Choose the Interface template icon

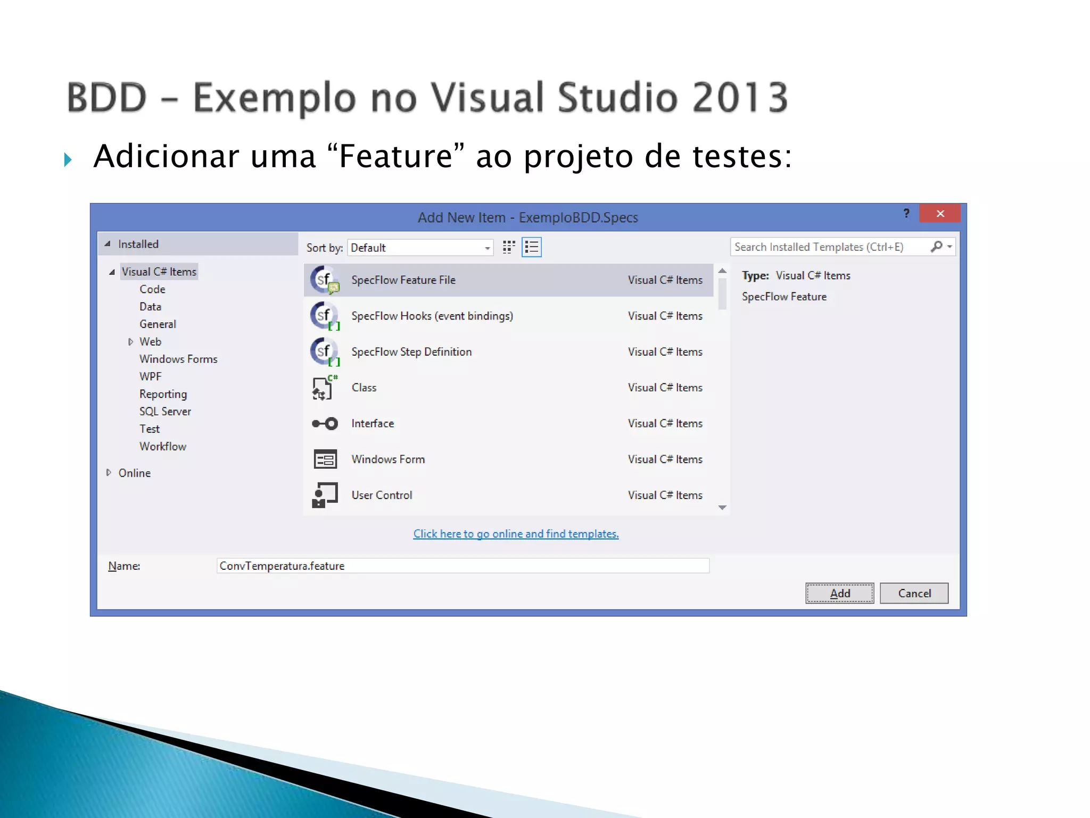(x=325, y=423)
